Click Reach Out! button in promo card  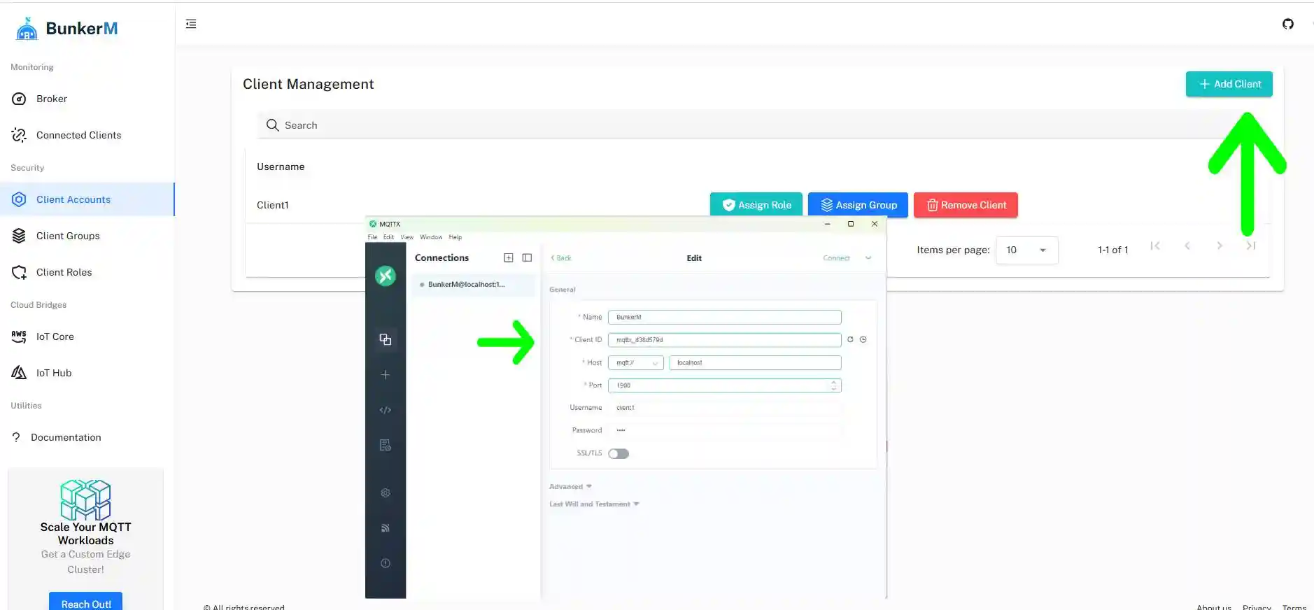click(x=85, y=603)
